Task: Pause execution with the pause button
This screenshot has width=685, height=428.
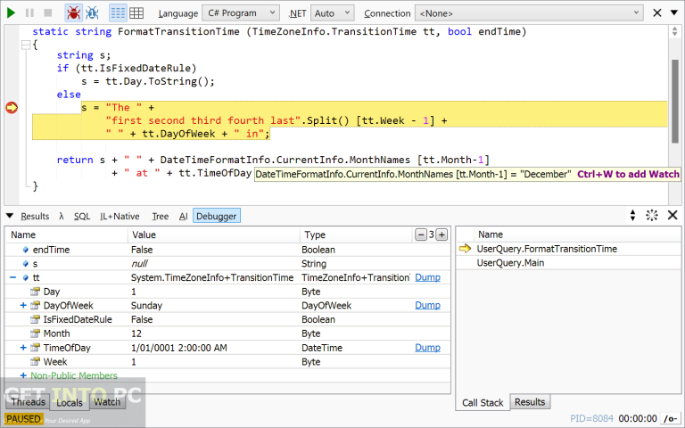Action: coord(29,13)
